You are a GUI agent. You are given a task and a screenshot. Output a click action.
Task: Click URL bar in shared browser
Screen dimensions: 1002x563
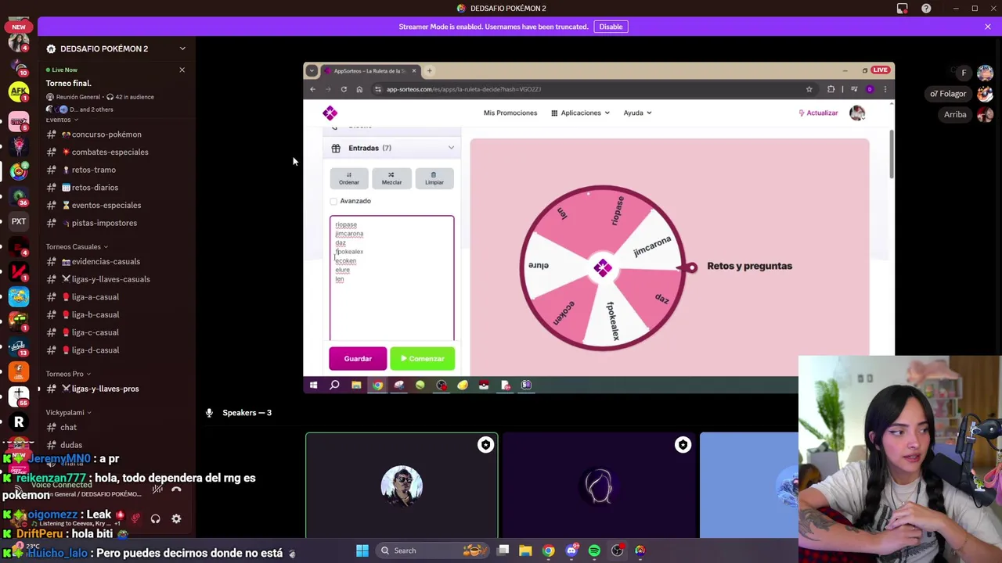click(587, 89)
